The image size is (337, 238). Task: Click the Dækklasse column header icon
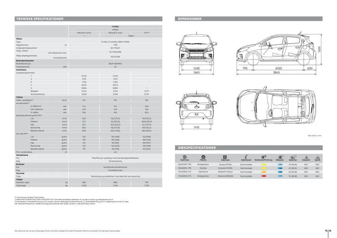tap(246, 157)
